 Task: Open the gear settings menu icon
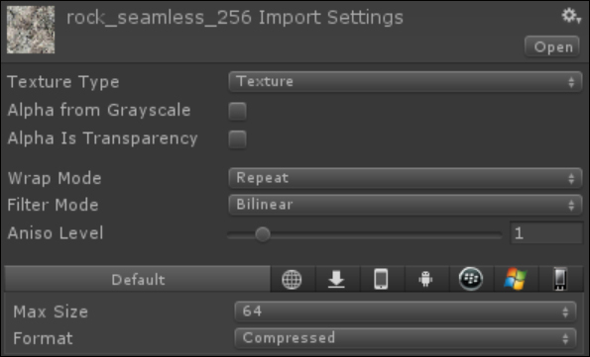pos(571,16)
